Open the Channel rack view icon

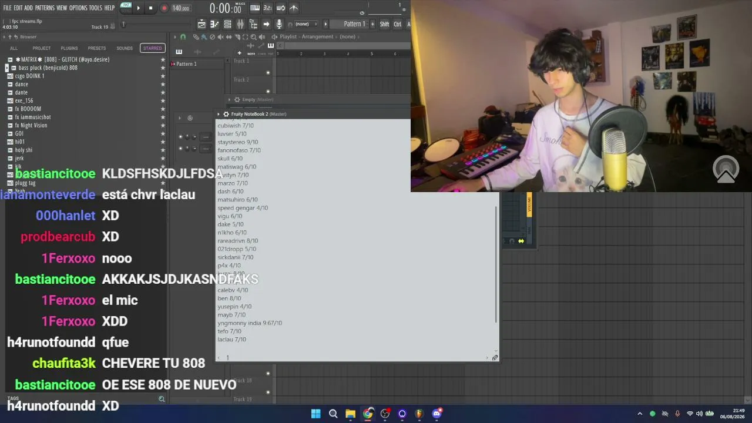227,24
